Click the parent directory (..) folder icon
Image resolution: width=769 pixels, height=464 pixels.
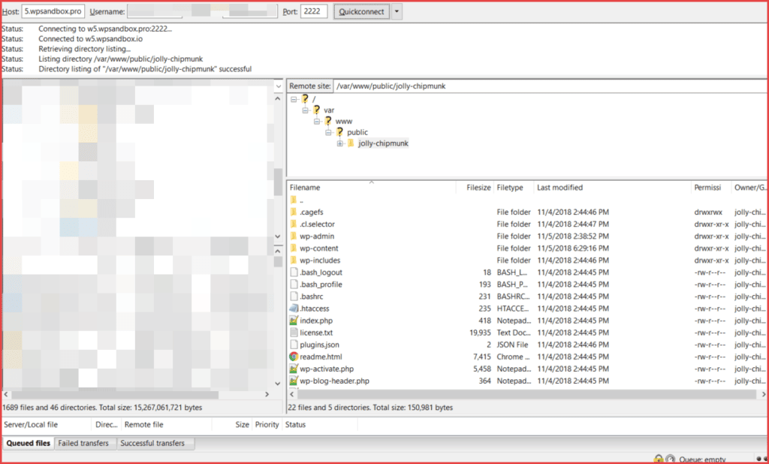coord(294,200)
